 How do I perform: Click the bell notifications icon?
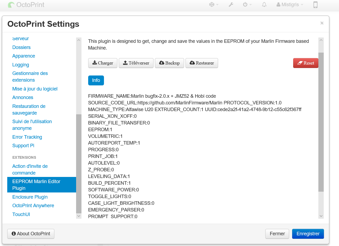coord(264,5)
